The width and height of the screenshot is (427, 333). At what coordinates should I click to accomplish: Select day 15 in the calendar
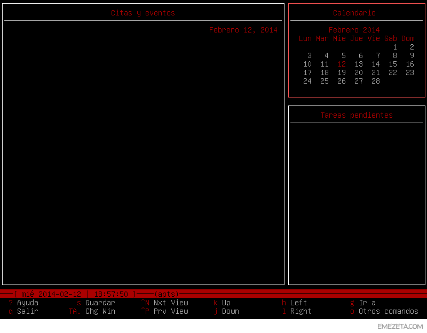pyautogui.click(x=393, y=64)
